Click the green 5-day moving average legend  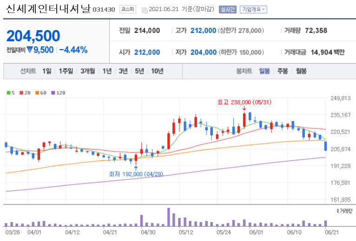point(11,93)
